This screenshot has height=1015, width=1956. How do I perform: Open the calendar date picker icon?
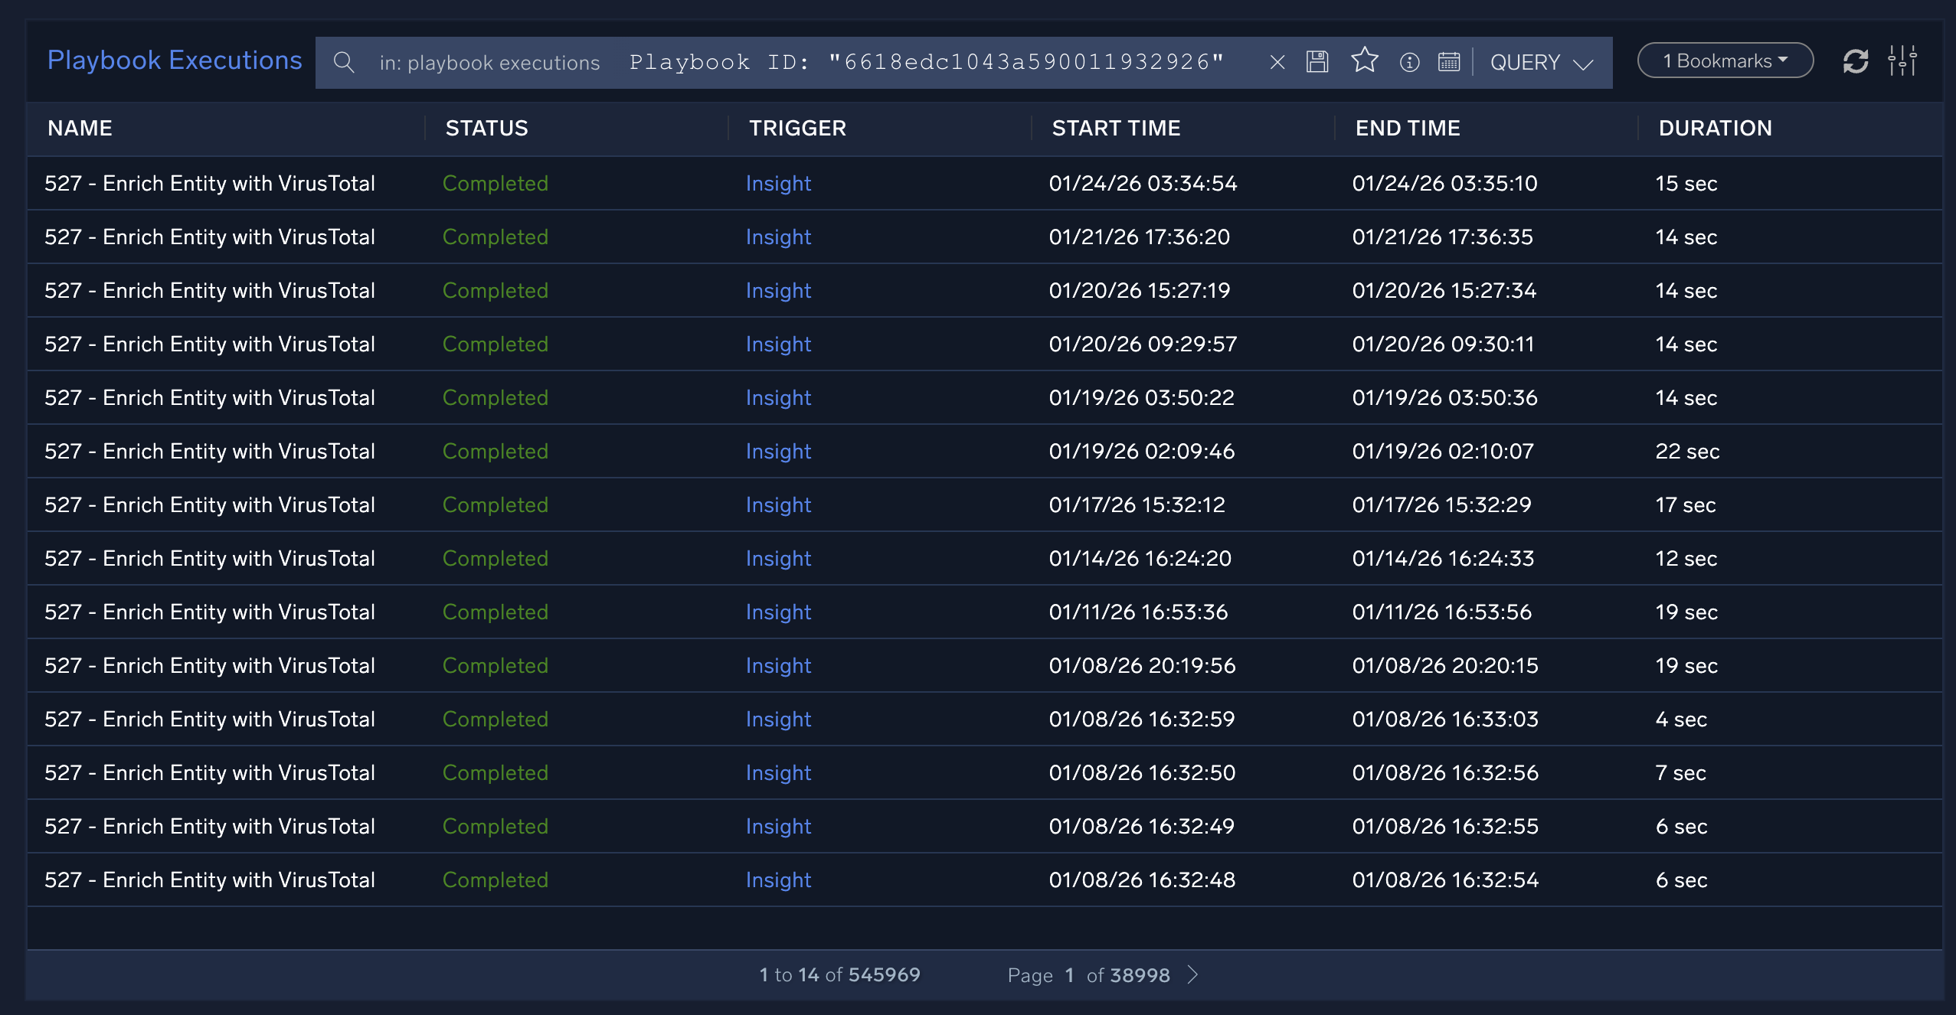pos(1448,62)
